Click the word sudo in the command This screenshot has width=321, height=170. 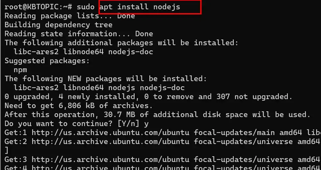(86, 7)
